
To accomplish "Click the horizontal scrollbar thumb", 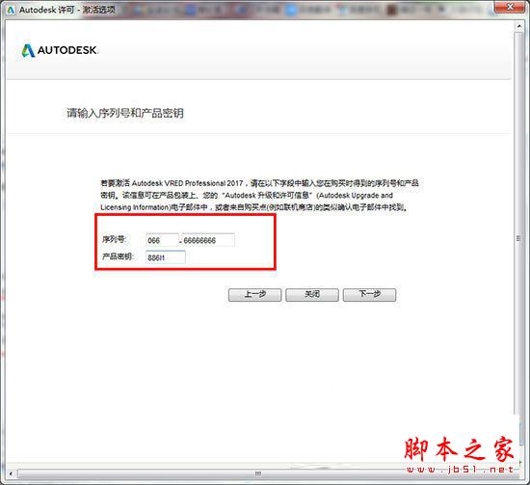I will pos(257,473).
